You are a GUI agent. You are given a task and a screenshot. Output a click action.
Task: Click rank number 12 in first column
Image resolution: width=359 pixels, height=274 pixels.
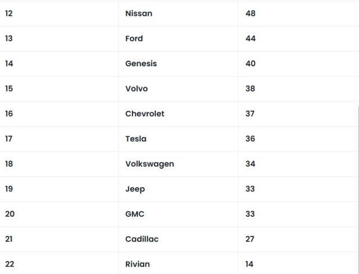coord(9,13)
